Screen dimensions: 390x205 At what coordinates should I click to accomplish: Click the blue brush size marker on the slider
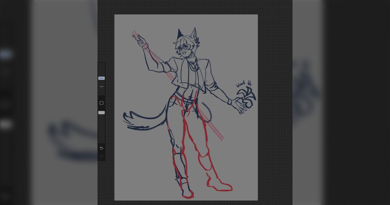point(101,78)
